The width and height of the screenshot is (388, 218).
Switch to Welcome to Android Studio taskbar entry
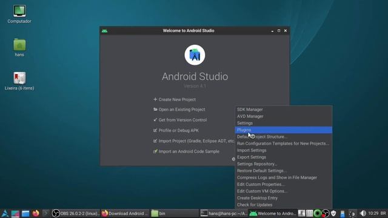point(273,213)
